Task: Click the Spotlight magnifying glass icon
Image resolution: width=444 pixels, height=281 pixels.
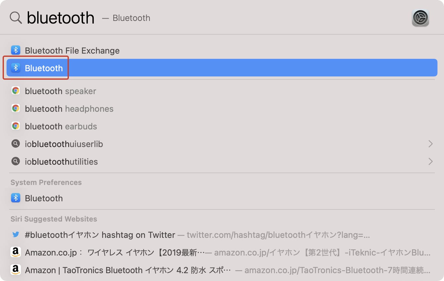Action: point(16,18)
